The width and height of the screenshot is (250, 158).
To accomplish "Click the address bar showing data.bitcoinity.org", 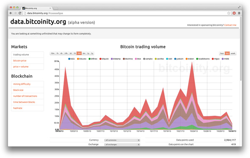I will tap(125, 13).
